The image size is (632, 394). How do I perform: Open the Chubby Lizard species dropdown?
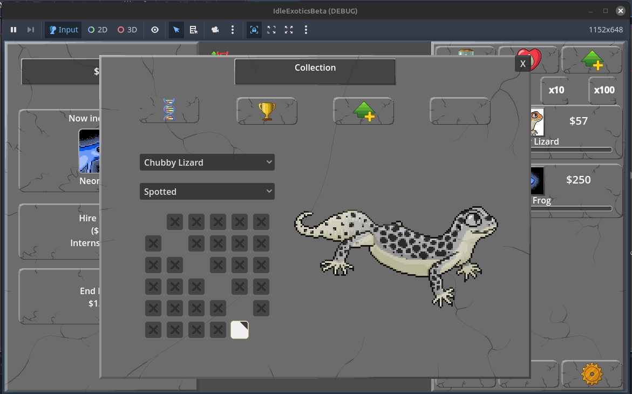[x=207, y=162]
